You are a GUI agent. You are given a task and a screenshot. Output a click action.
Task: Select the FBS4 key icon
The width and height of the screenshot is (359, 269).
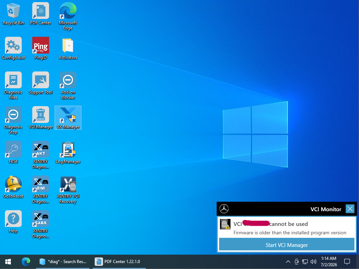pos(13,152)
